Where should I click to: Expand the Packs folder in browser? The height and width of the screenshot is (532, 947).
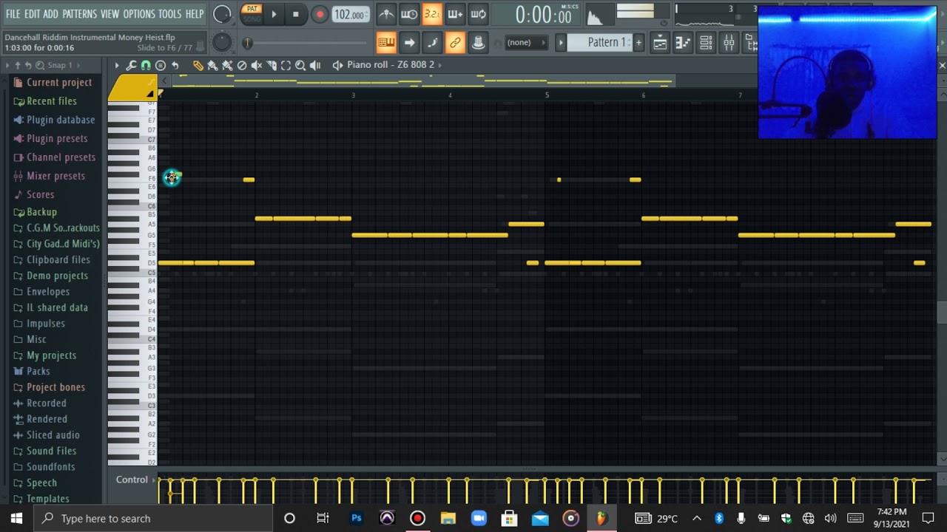38,371
